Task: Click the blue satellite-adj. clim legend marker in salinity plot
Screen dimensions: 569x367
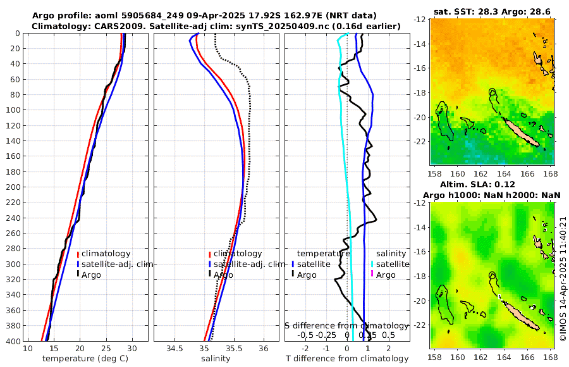Action: [210, 264]
